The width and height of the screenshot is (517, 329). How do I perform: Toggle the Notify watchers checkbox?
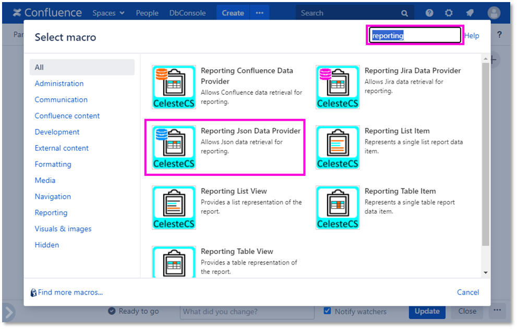click(x=327, y=311)
